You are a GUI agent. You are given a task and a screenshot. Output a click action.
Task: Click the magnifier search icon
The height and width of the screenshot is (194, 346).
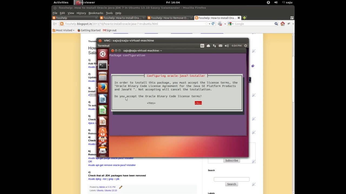(x=276, y=24)
